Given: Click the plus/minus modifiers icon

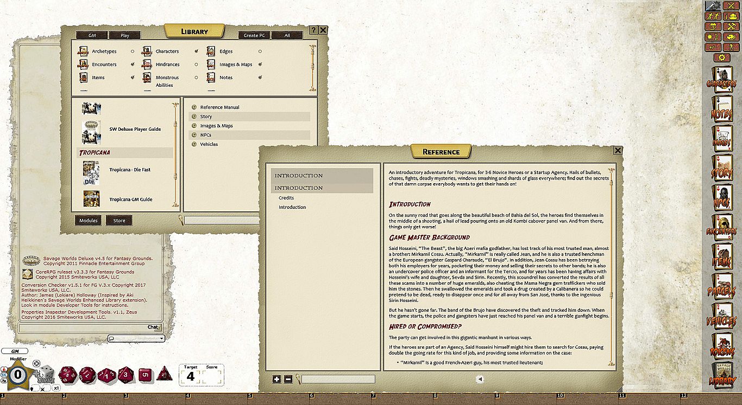Looking at the screenshot, I should pyautogui.click(x=713, y=47).
